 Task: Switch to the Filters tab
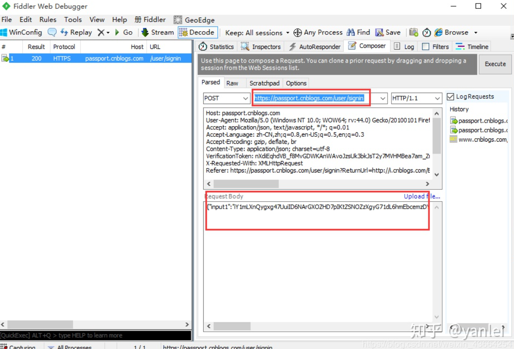pyautogui.click(x=436, y=47)
